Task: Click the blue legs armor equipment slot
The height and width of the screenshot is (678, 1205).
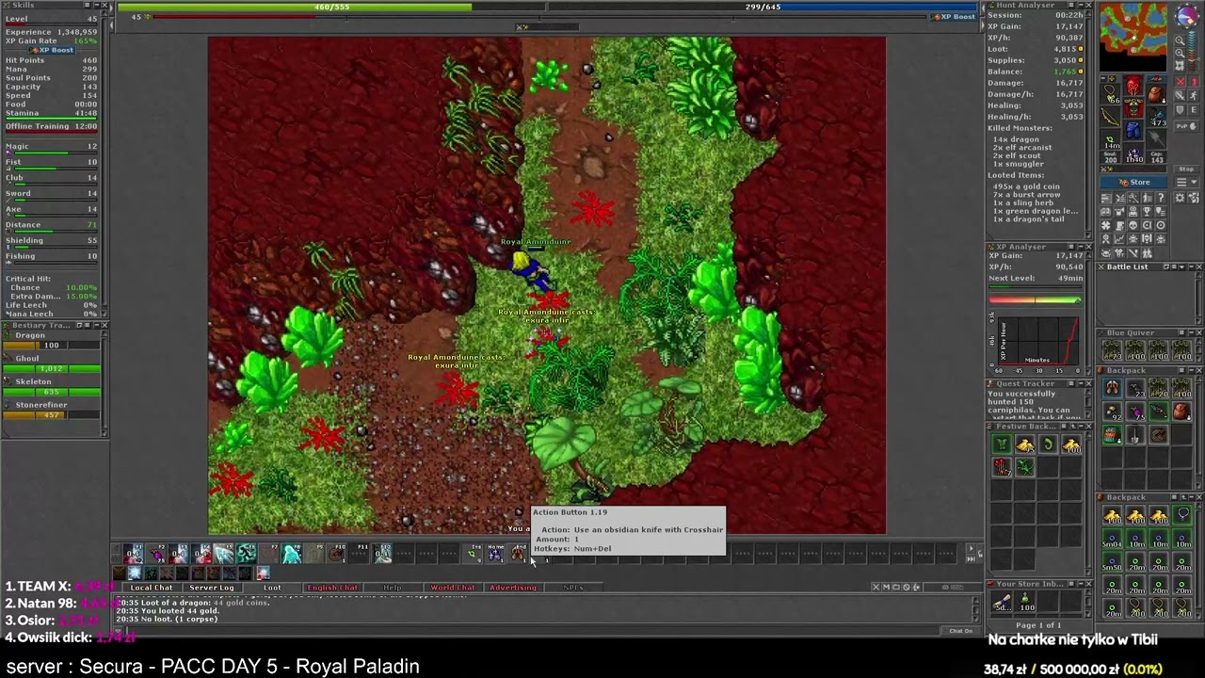Action: tap(1134, 130)
